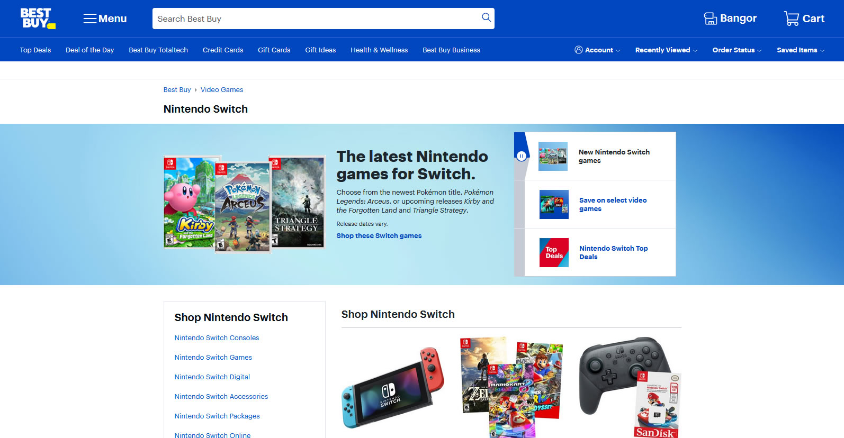Open Nintendo Switch Online
Image resolution: width=844 pixels, height=438 pixels.
point(213,435)
